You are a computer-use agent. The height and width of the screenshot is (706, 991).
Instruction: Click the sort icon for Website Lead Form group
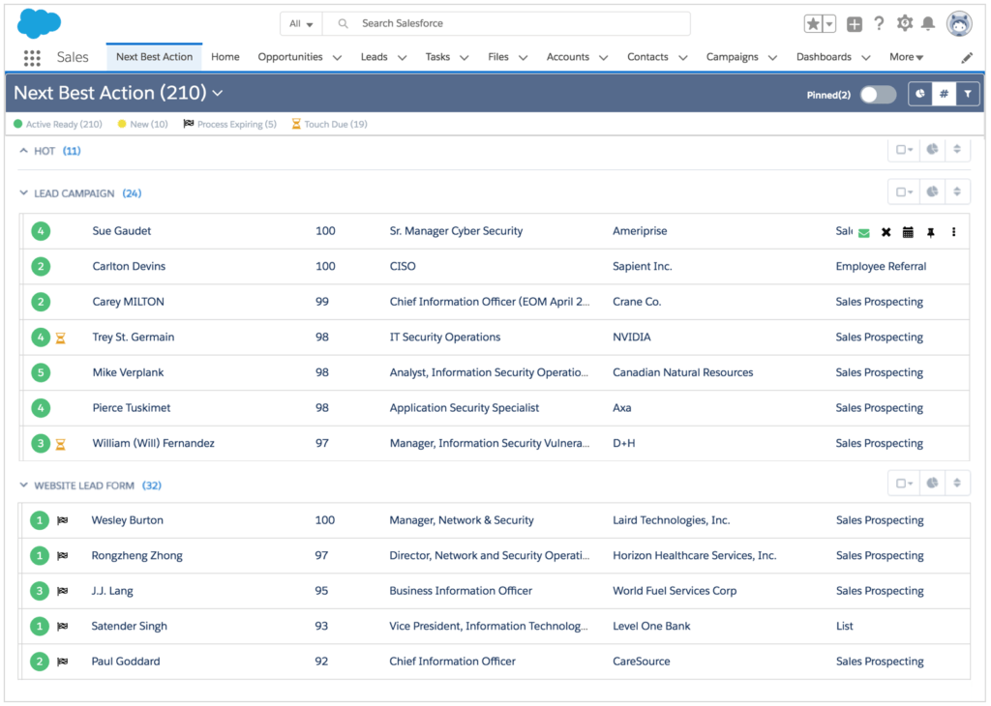(x=957, y=484)
